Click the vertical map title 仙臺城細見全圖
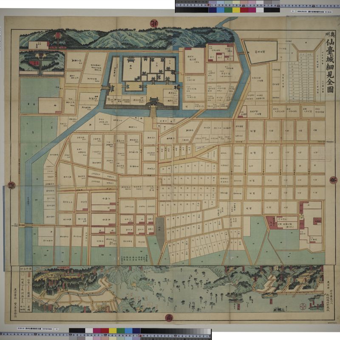This screenshot has width=340, height=340. click(x=329, y=69)
